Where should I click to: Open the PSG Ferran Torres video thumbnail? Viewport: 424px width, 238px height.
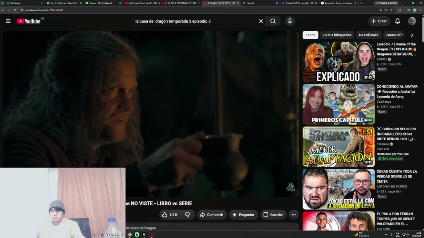[x=339, y=221]
